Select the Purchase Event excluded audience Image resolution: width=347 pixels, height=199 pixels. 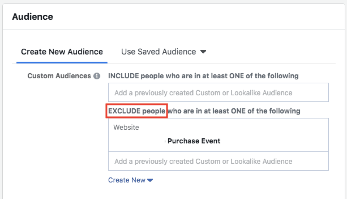(194, 141)
